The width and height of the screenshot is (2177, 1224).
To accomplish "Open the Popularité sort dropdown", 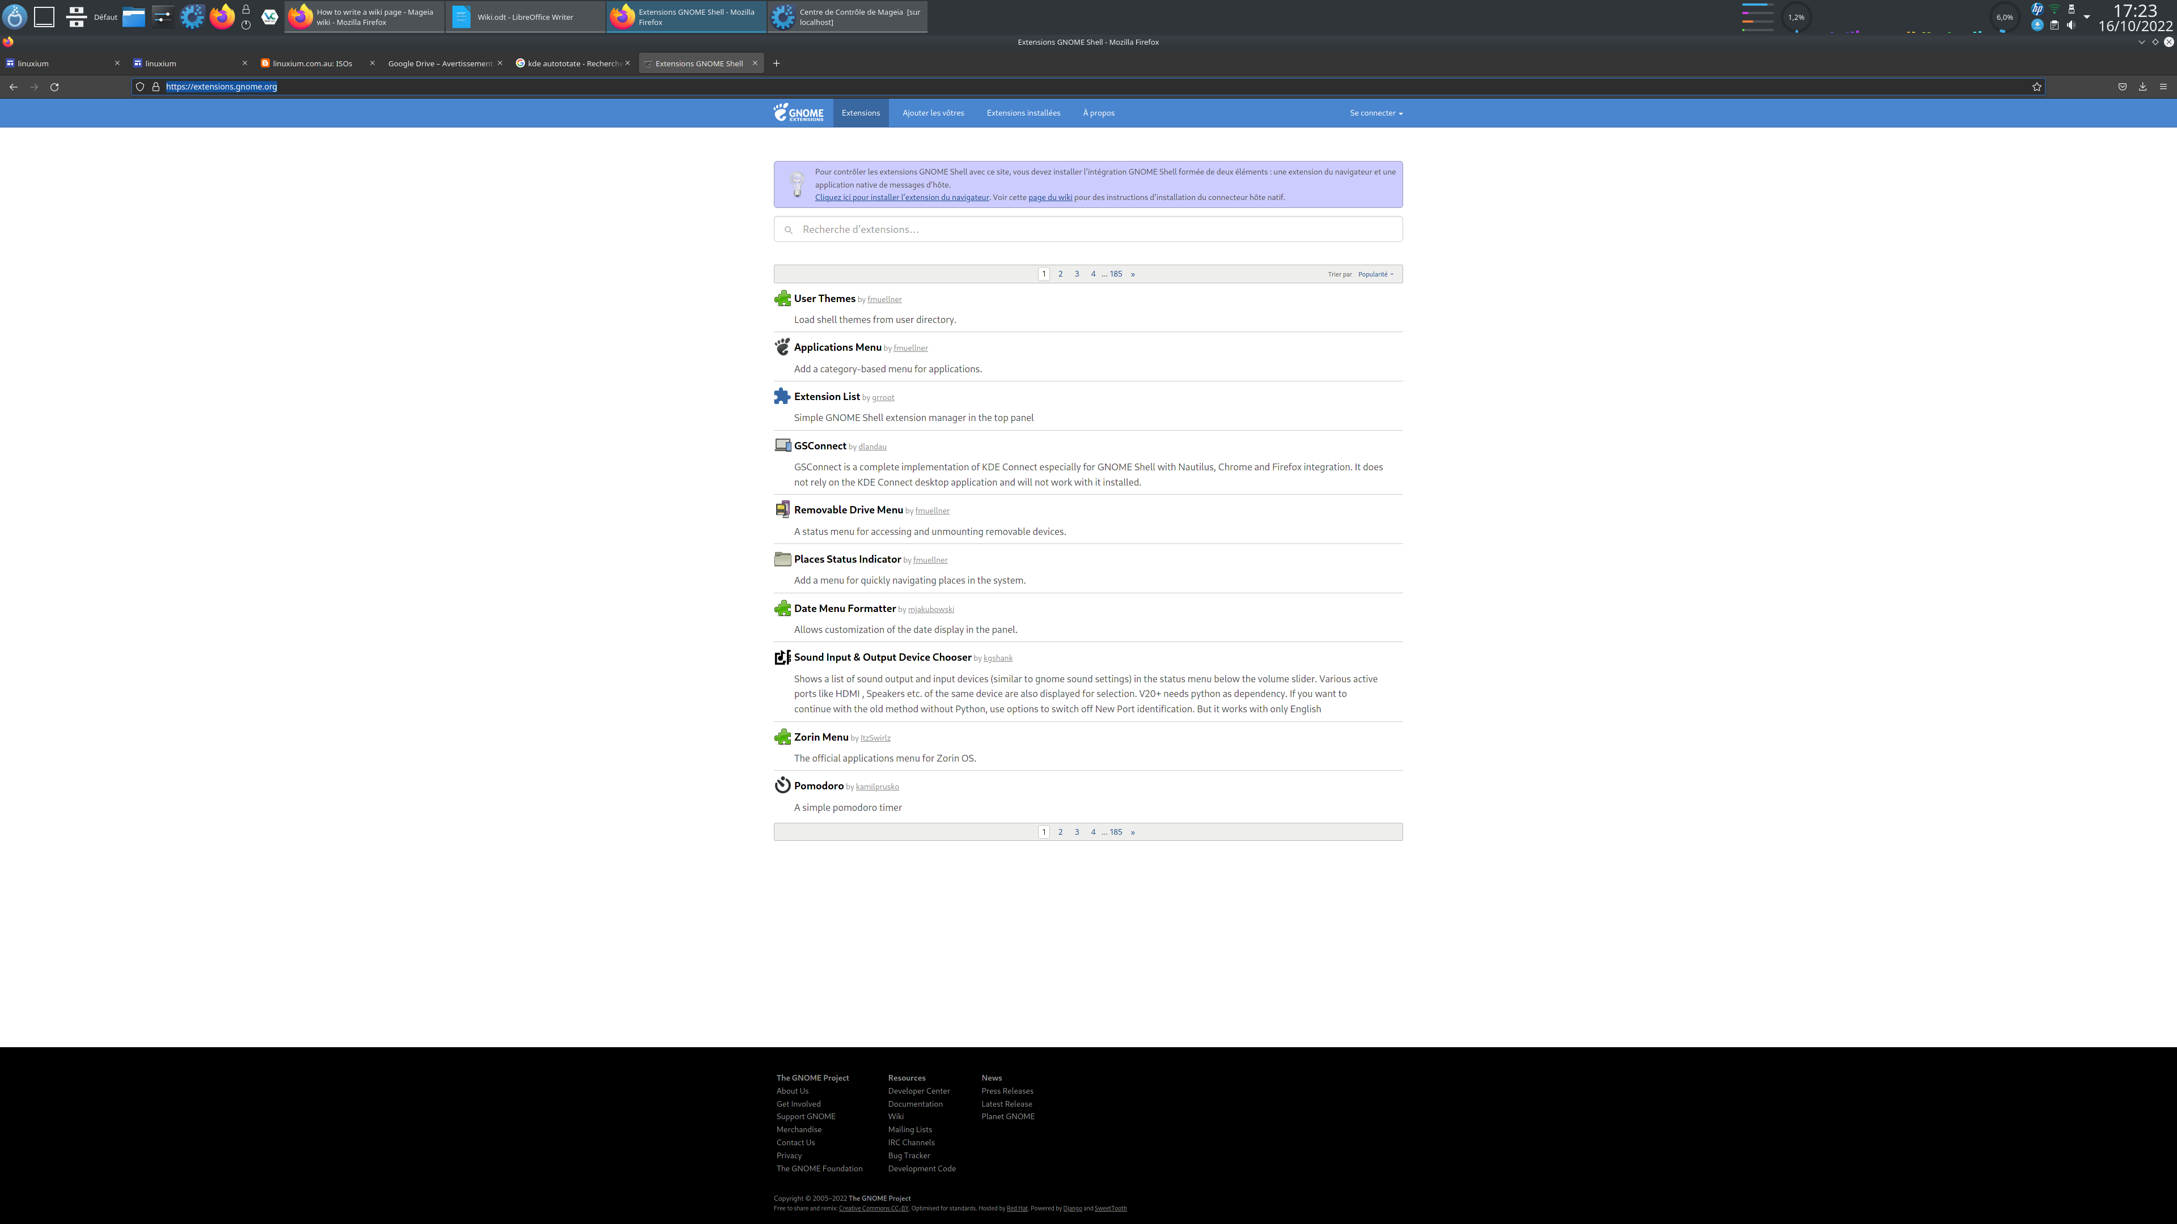I will (x=1376, y=274).
